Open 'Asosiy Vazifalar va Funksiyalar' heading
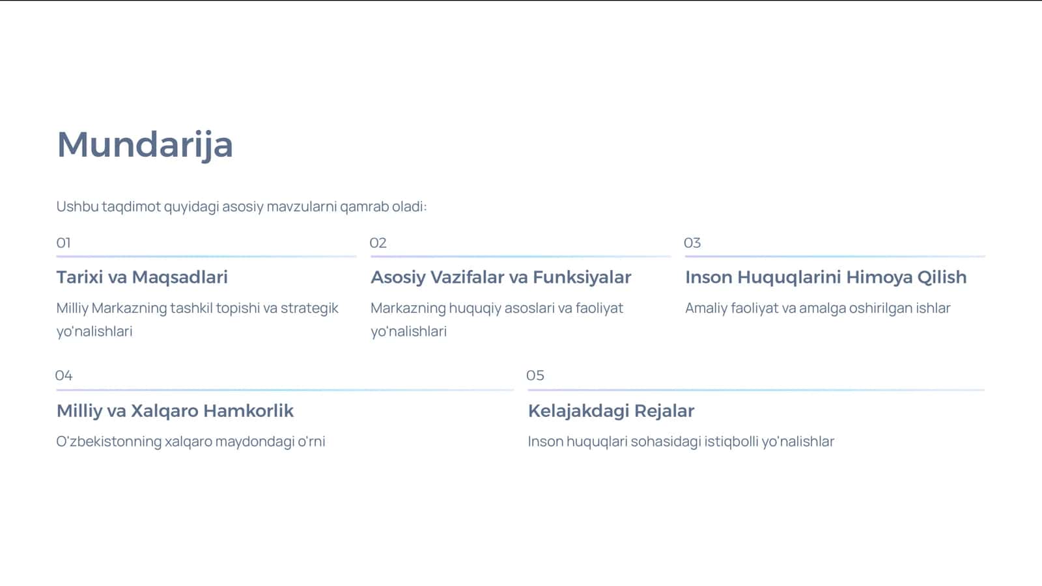Image resolution: width=1042 pixels, height=586 pixels. pyautogui.click(x=501, y=277)
